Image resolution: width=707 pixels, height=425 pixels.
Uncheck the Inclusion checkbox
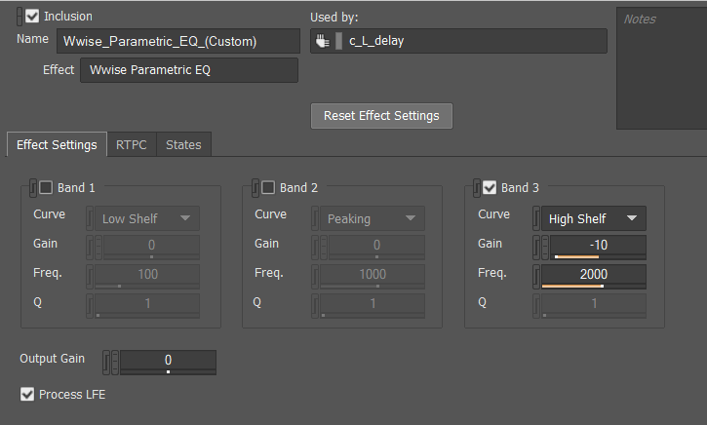pyautogui.click(x=32, y=17)
